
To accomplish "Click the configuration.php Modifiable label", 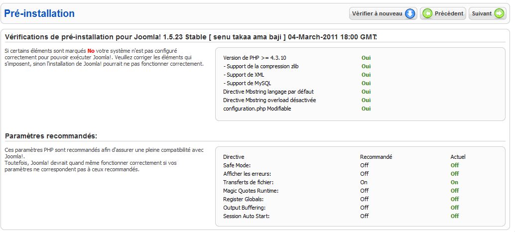I will pyautogui.click(x=257, y=109).
